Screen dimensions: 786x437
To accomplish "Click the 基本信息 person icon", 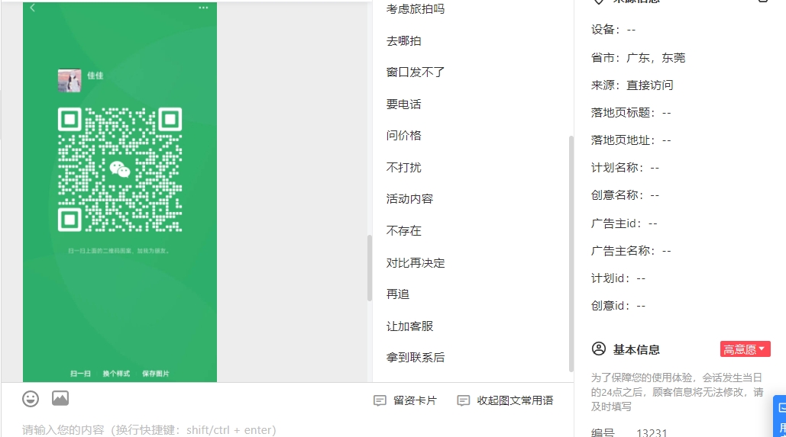I will [x=599, y=349].
